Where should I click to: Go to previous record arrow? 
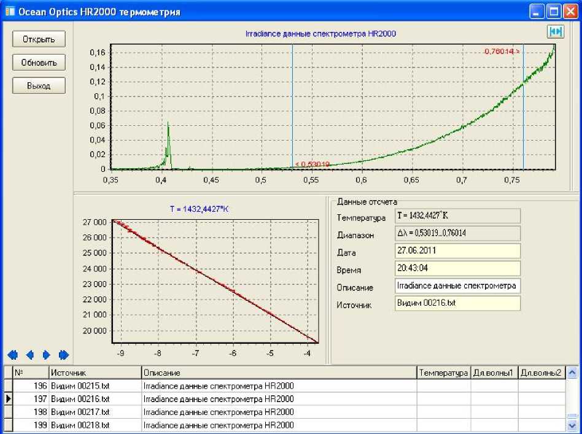pyautogui.click(x=29, y=355)
